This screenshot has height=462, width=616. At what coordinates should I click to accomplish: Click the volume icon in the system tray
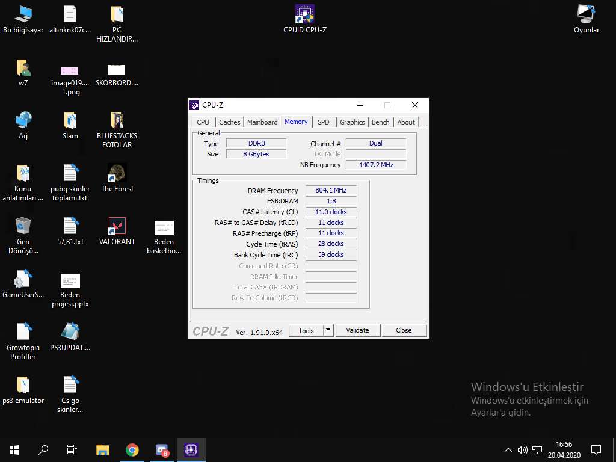click(x=522, y=449)
